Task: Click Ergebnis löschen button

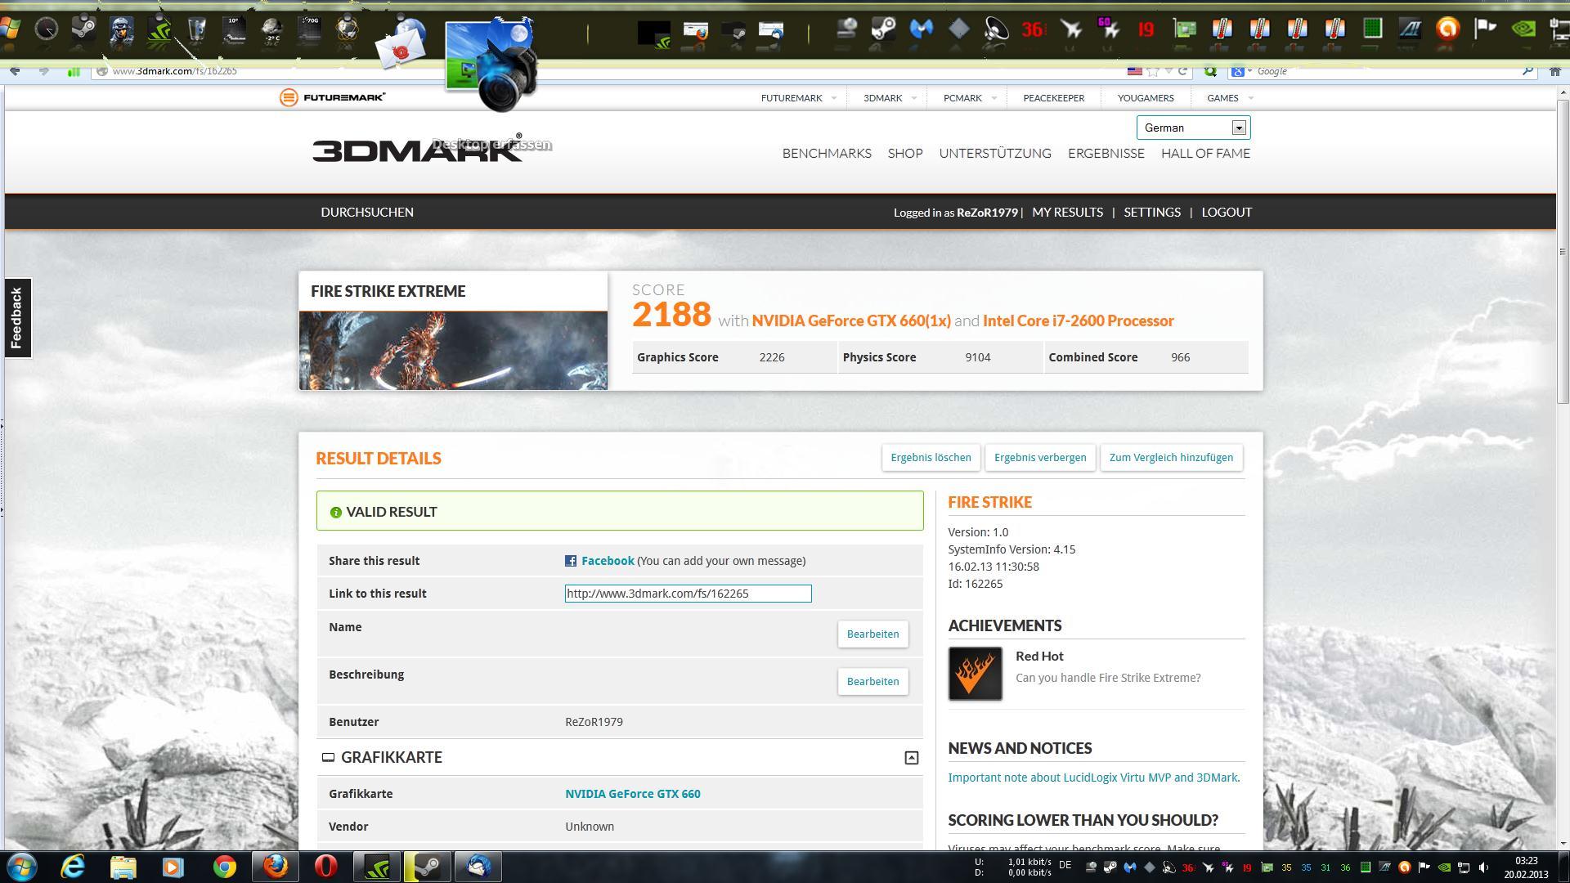Action: (x=931, y=458)
